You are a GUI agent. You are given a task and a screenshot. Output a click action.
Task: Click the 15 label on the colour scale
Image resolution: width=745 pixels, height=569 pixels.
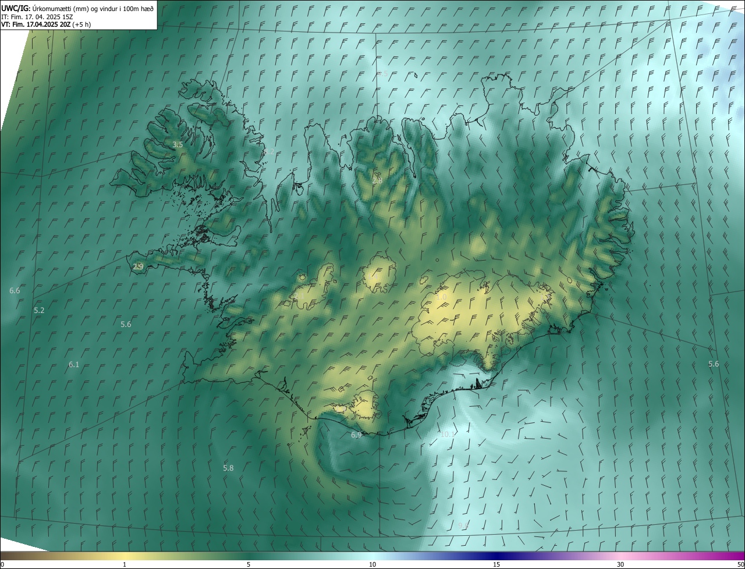pos(496,564)
